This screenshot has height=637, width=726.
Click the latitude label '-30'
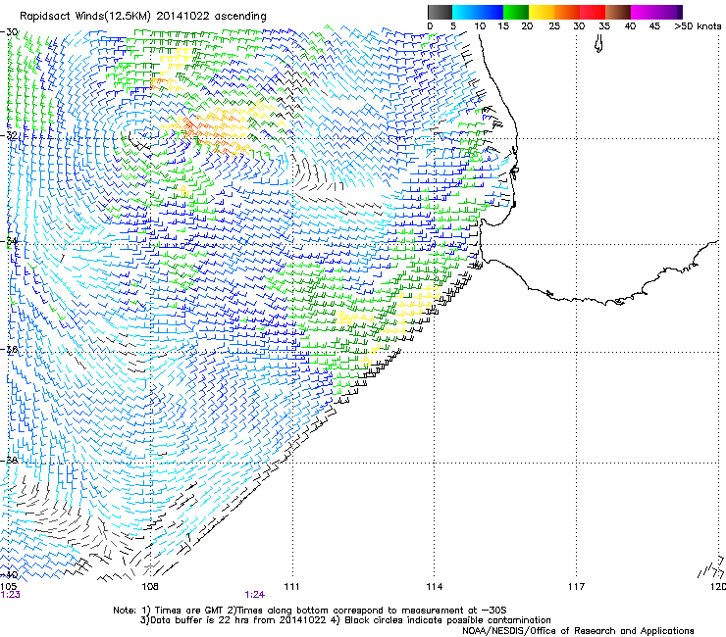click(10, 32)
